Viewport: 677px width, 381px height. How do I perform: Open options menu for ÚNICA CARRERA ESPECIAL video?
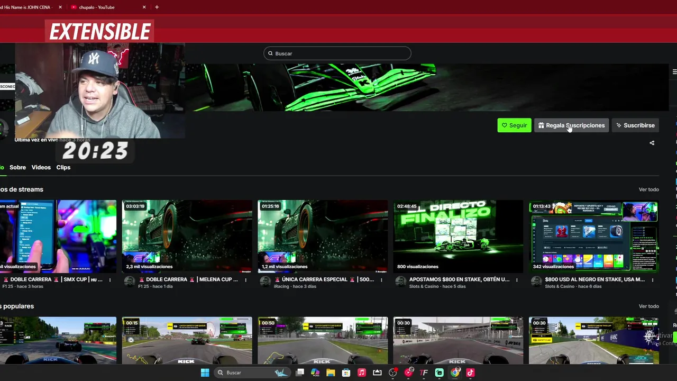(381, 280)
